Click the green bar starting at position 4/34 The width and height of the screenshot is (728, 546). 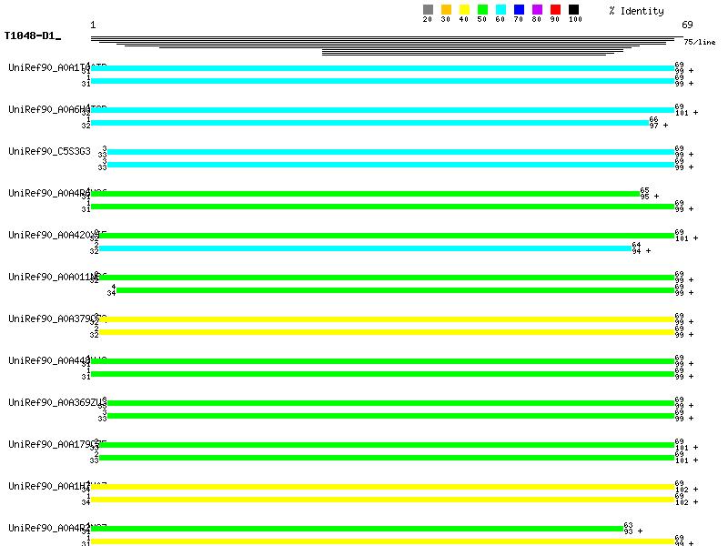395,290
